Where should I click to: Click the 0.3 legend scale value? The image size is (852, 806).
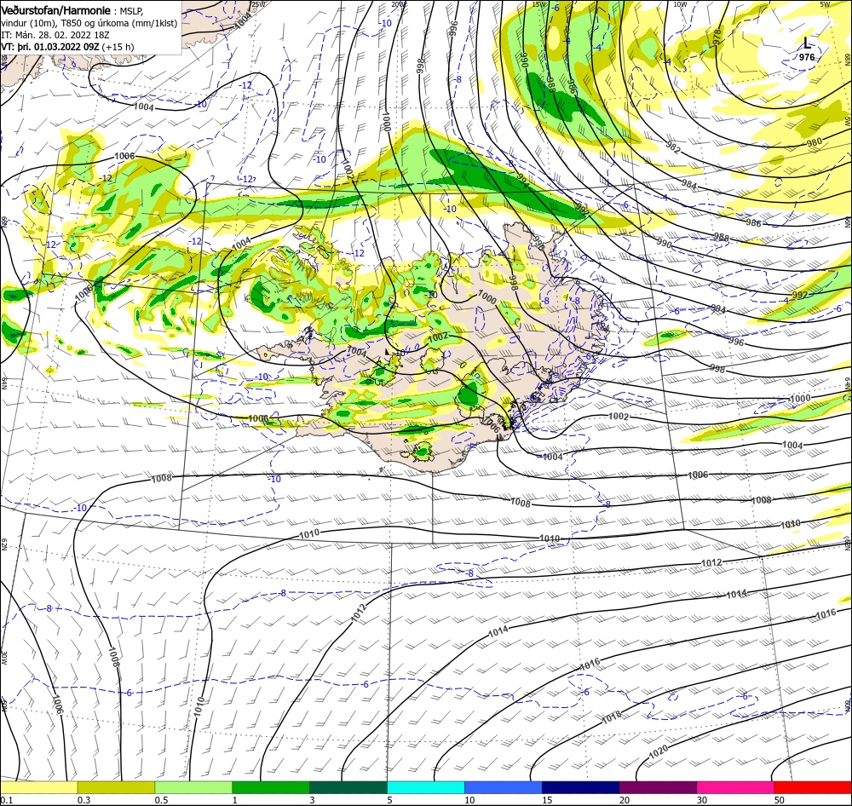click(x=83, y=800)
